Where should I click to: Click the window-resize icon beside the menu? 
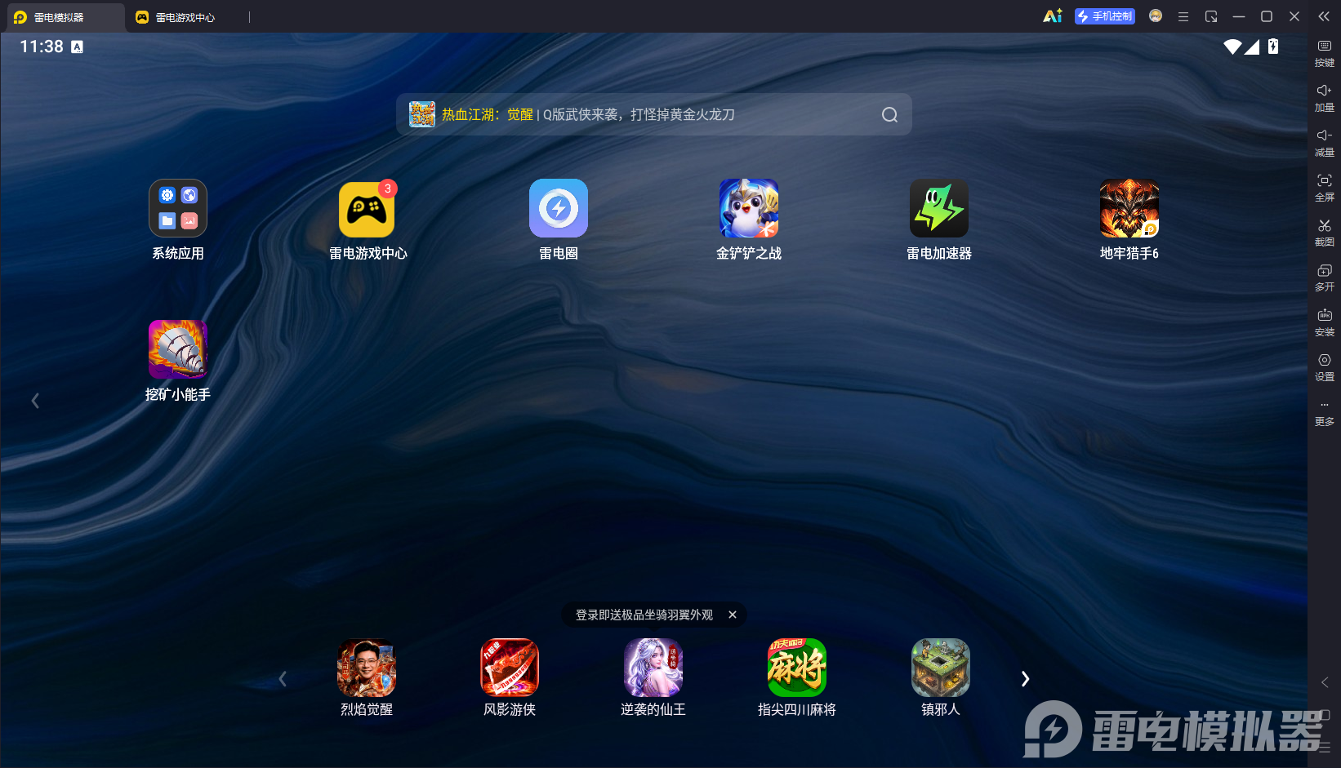pyautogui.click(x=1211, y=16)
